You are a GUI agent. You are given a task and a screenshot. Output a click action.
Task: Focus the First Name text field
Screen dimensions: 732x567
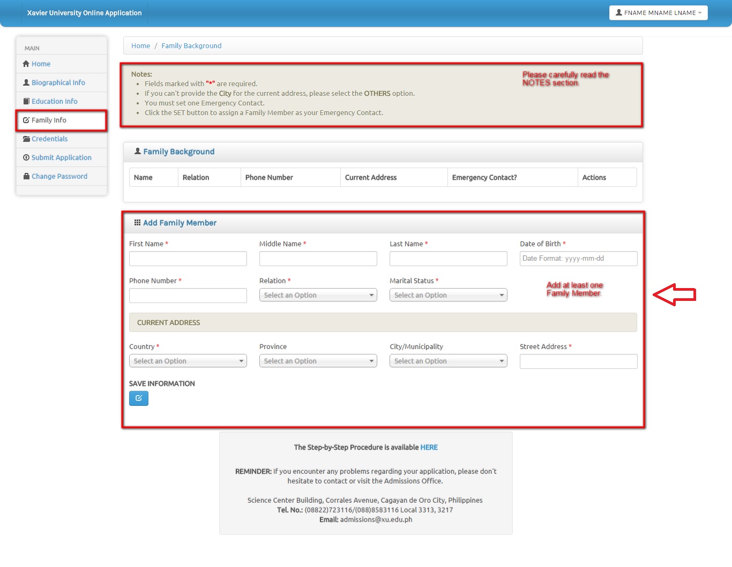[188, 259]
